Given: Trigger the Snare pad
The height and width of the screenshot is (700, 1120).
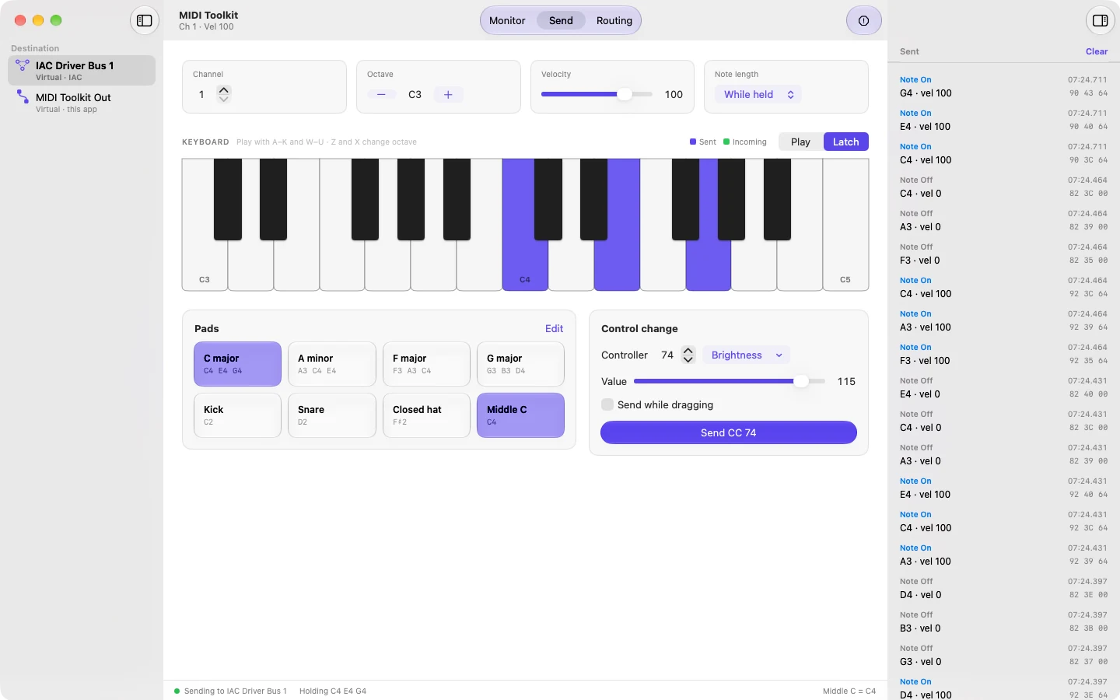Looking at the screenshot, I should pyautogui.click(x=332, y=415).
